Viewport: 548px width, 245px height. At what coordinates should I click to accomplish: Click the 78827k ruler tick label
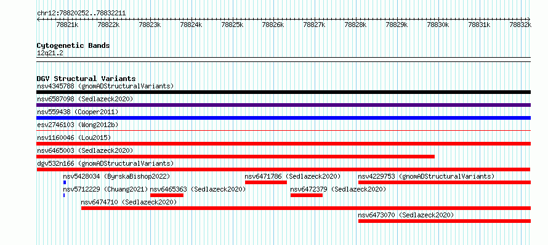tap(314, 25)
